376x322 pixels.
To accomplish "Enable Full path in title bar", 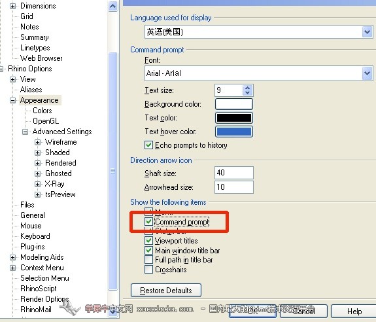I will [148, 260].
